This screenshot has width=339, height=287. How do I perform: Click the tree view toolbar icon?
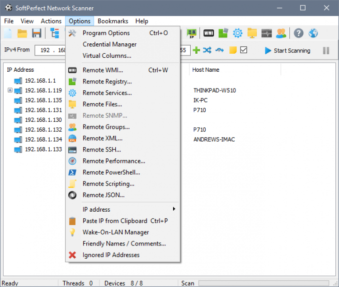55,33
